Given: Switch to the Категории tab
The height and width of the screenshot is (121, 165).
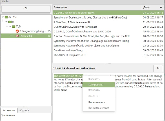Looking at the screenshot, I should pyautogui.click(x=9, y=110).
